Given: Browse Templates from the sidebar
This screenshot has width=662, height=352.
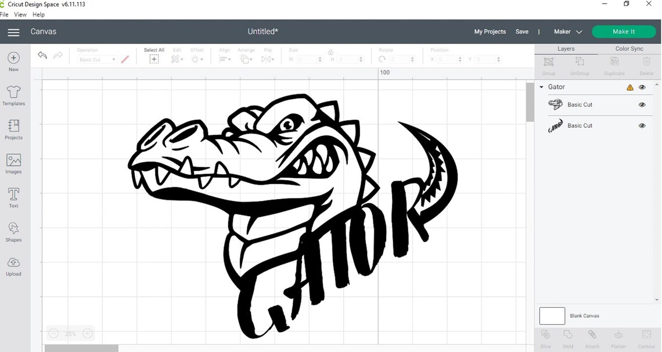Looking at the screenshot, I should tap(13, 95).
